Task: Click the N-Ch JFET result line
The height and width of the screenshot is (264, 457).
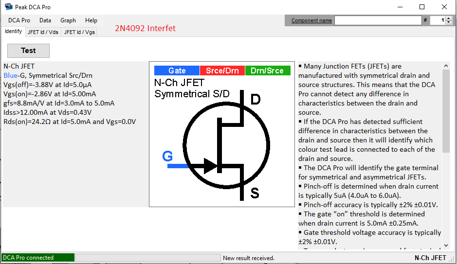Action: 19,66
